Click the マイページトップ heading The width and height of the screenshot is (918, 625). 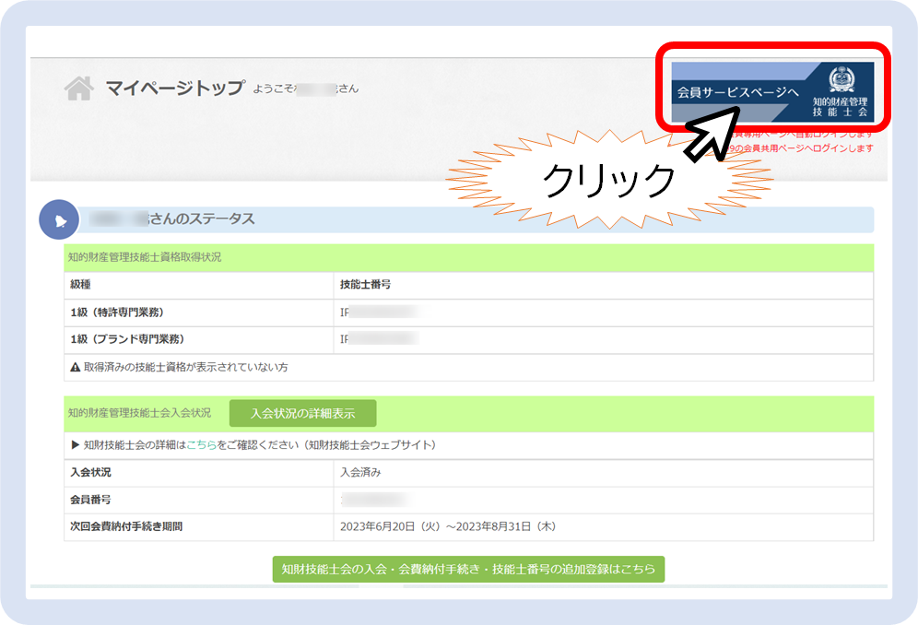click(x=174, y=88)
